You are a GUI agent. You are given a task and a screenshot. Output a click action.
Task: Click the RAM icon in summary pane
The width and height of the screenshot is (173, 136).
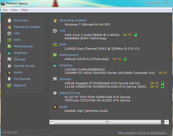tap(55, 45)
